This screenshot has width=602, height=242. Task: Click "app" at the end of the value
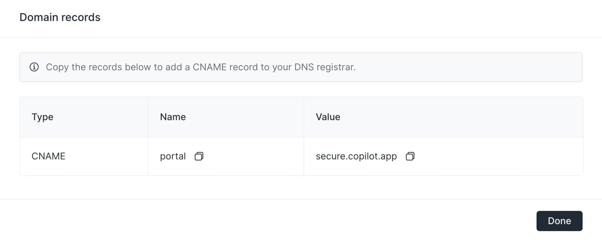pos(389,156)
